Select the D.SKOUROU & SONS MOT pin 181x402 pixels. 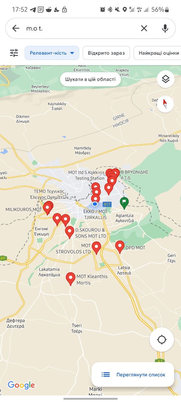coord(70,232)
